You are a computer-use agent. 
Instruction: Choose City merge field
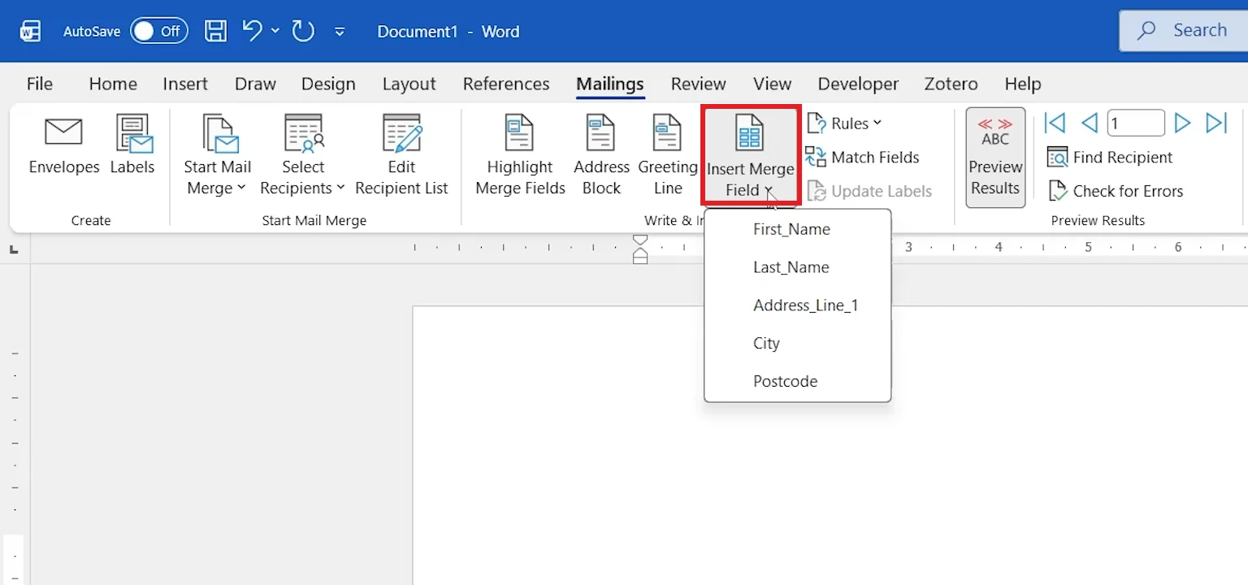798,344
